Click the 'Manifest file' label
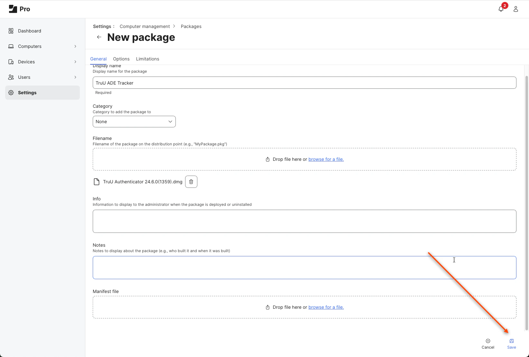 tap(106, 291)
